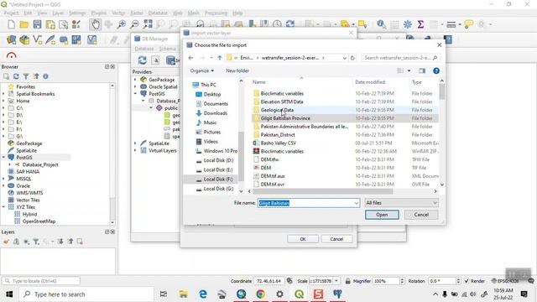This screenshot has height=302, width=537.
Task: Open the Vector menu
Action: point(118,13)
